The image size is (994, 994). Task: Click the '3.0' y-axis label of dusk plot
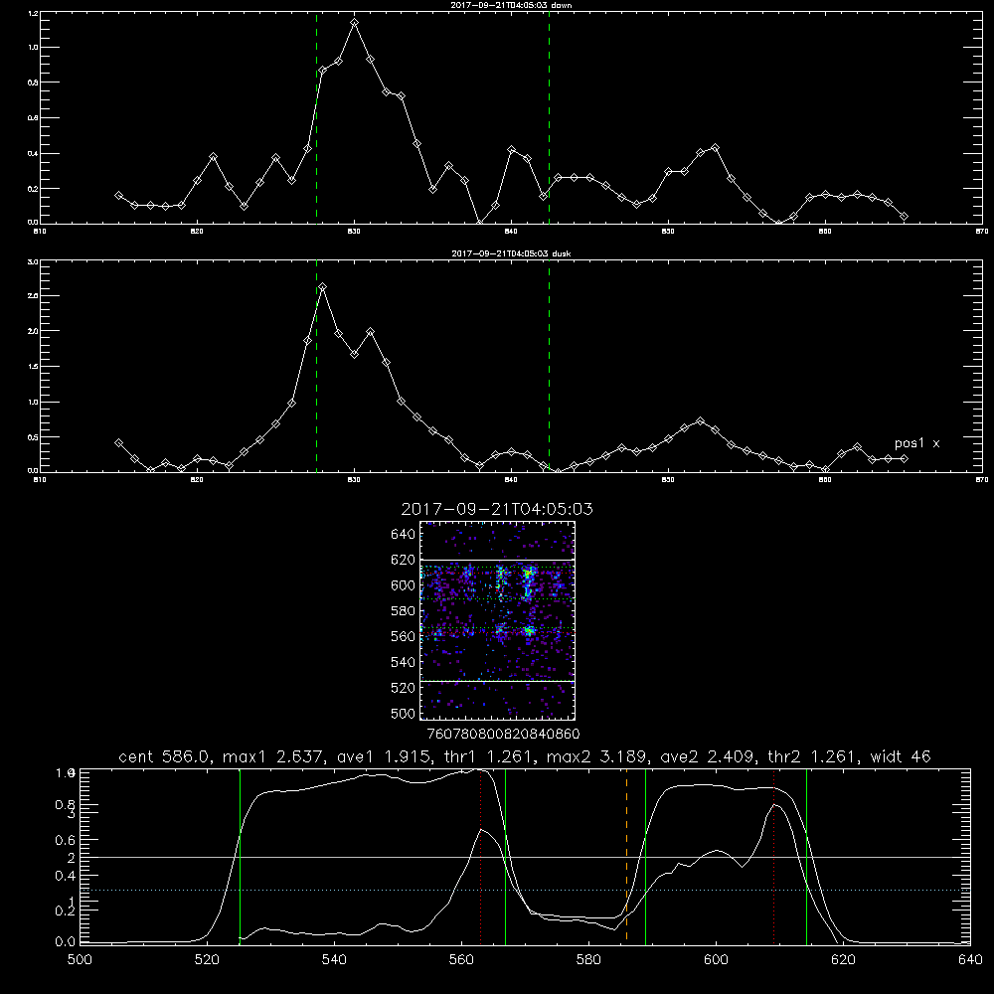[x=34, y=261]
